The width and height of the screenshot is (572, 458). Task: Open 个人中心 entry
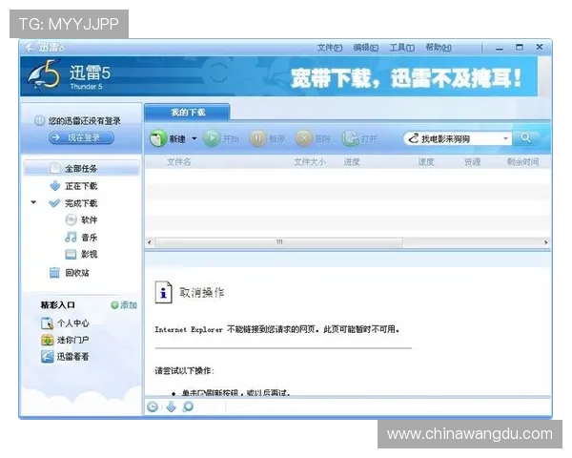pos(65,323)
